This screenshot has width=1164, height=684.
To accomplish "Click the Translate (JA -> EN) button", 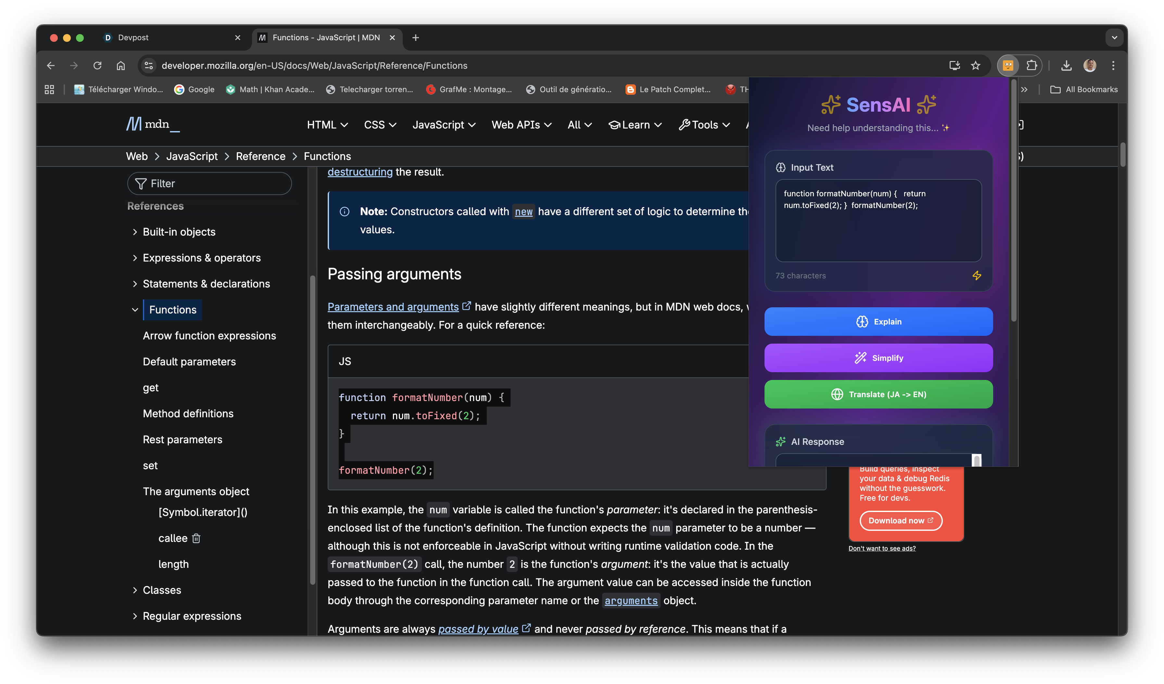I will [x=878, y=394].
